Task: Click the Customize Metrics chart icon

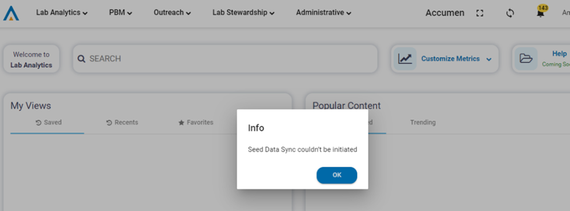Action: click(x=405, y=58)
